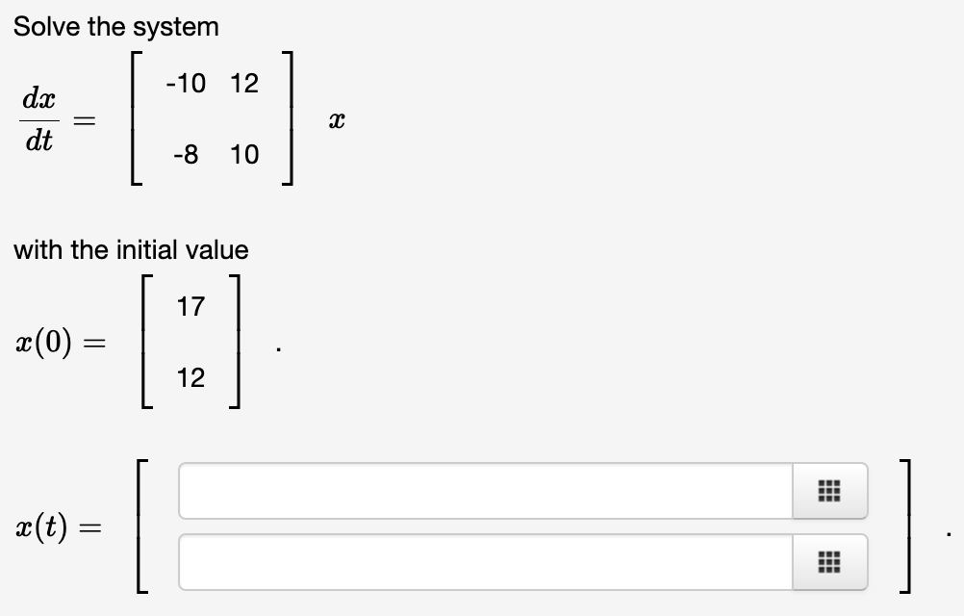The image size is (964, 616).
Task: Select the dx/dt expression
Action: [38, 119]
